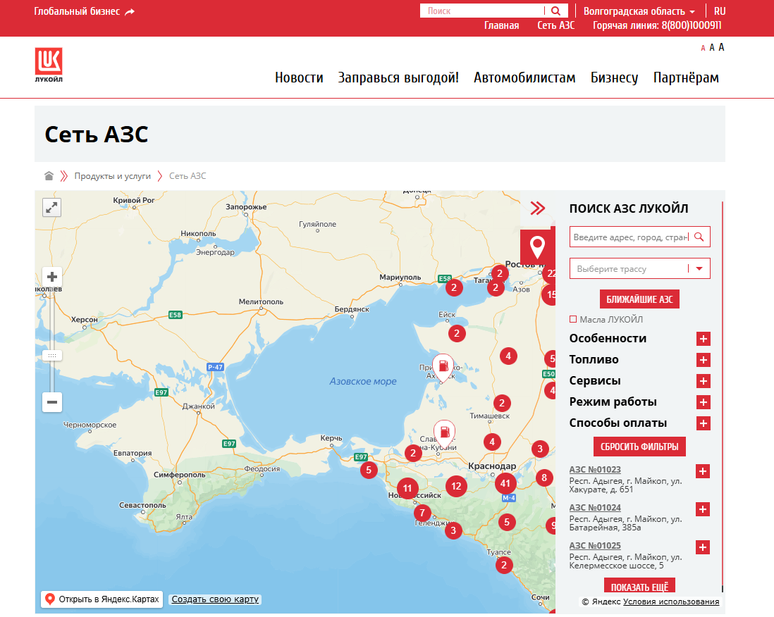Click cluster marker 5 near Kerch strait
This screenshot has height=617, width=774.
pos(369,470)
